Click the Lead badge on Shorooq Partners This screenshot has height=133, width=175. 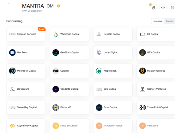(x=42, y=29)
